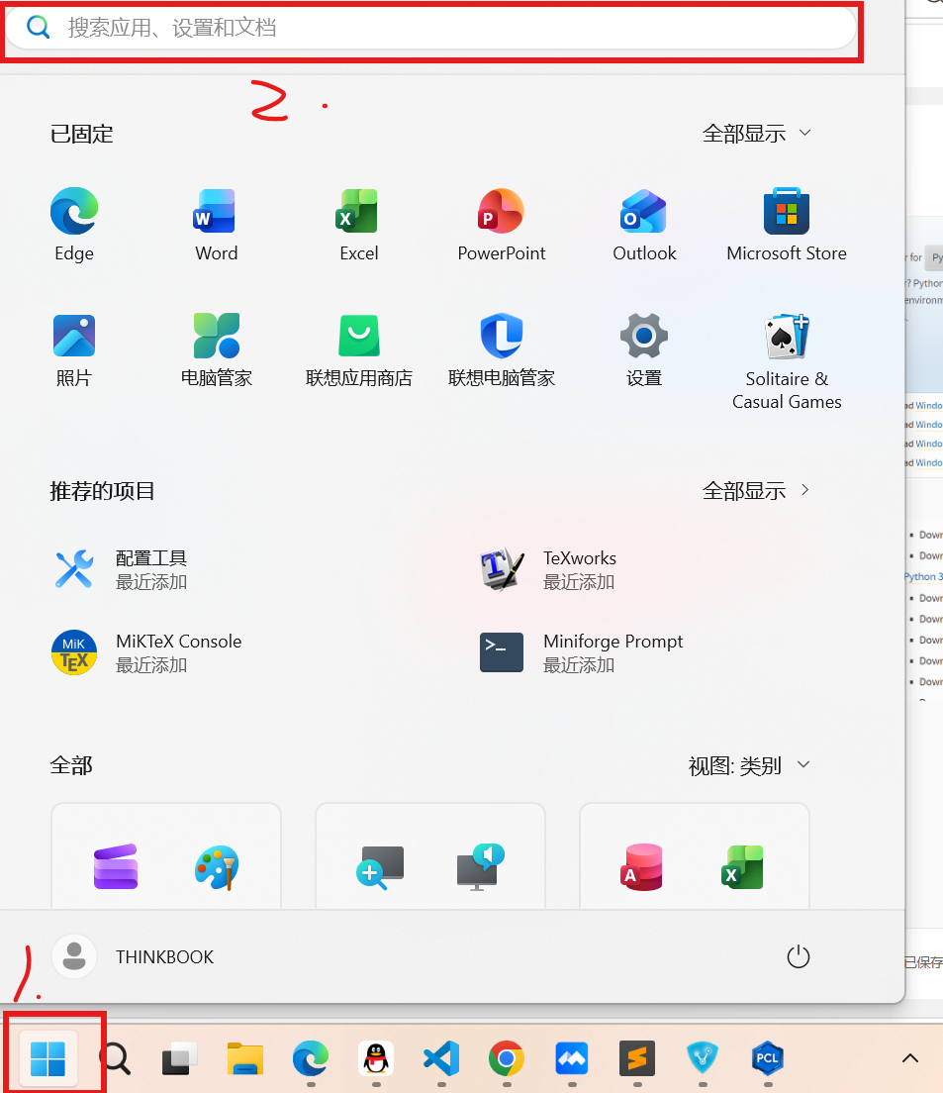This screenshot has width=943, height=1093.
Task: Open 设置 (Settings) gear icon
Action: [x=644, y=349]
